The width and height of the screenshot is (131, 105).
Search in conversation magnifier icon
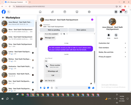click(116, 35)
